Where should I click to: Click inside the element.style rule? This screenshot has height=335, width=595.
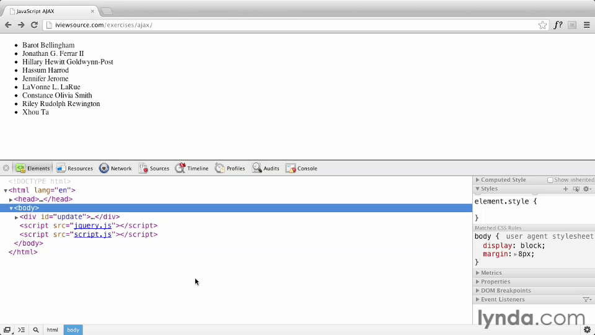click(x=534, y=210)
